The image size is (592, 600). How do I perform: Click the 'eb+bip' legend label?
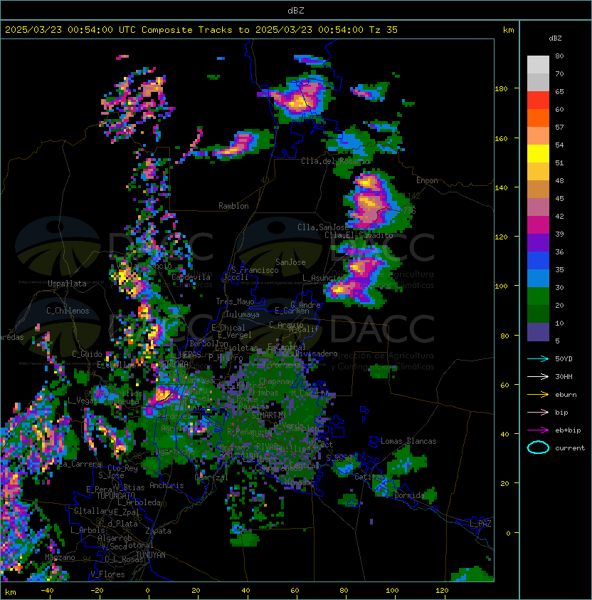pos(568,430)
